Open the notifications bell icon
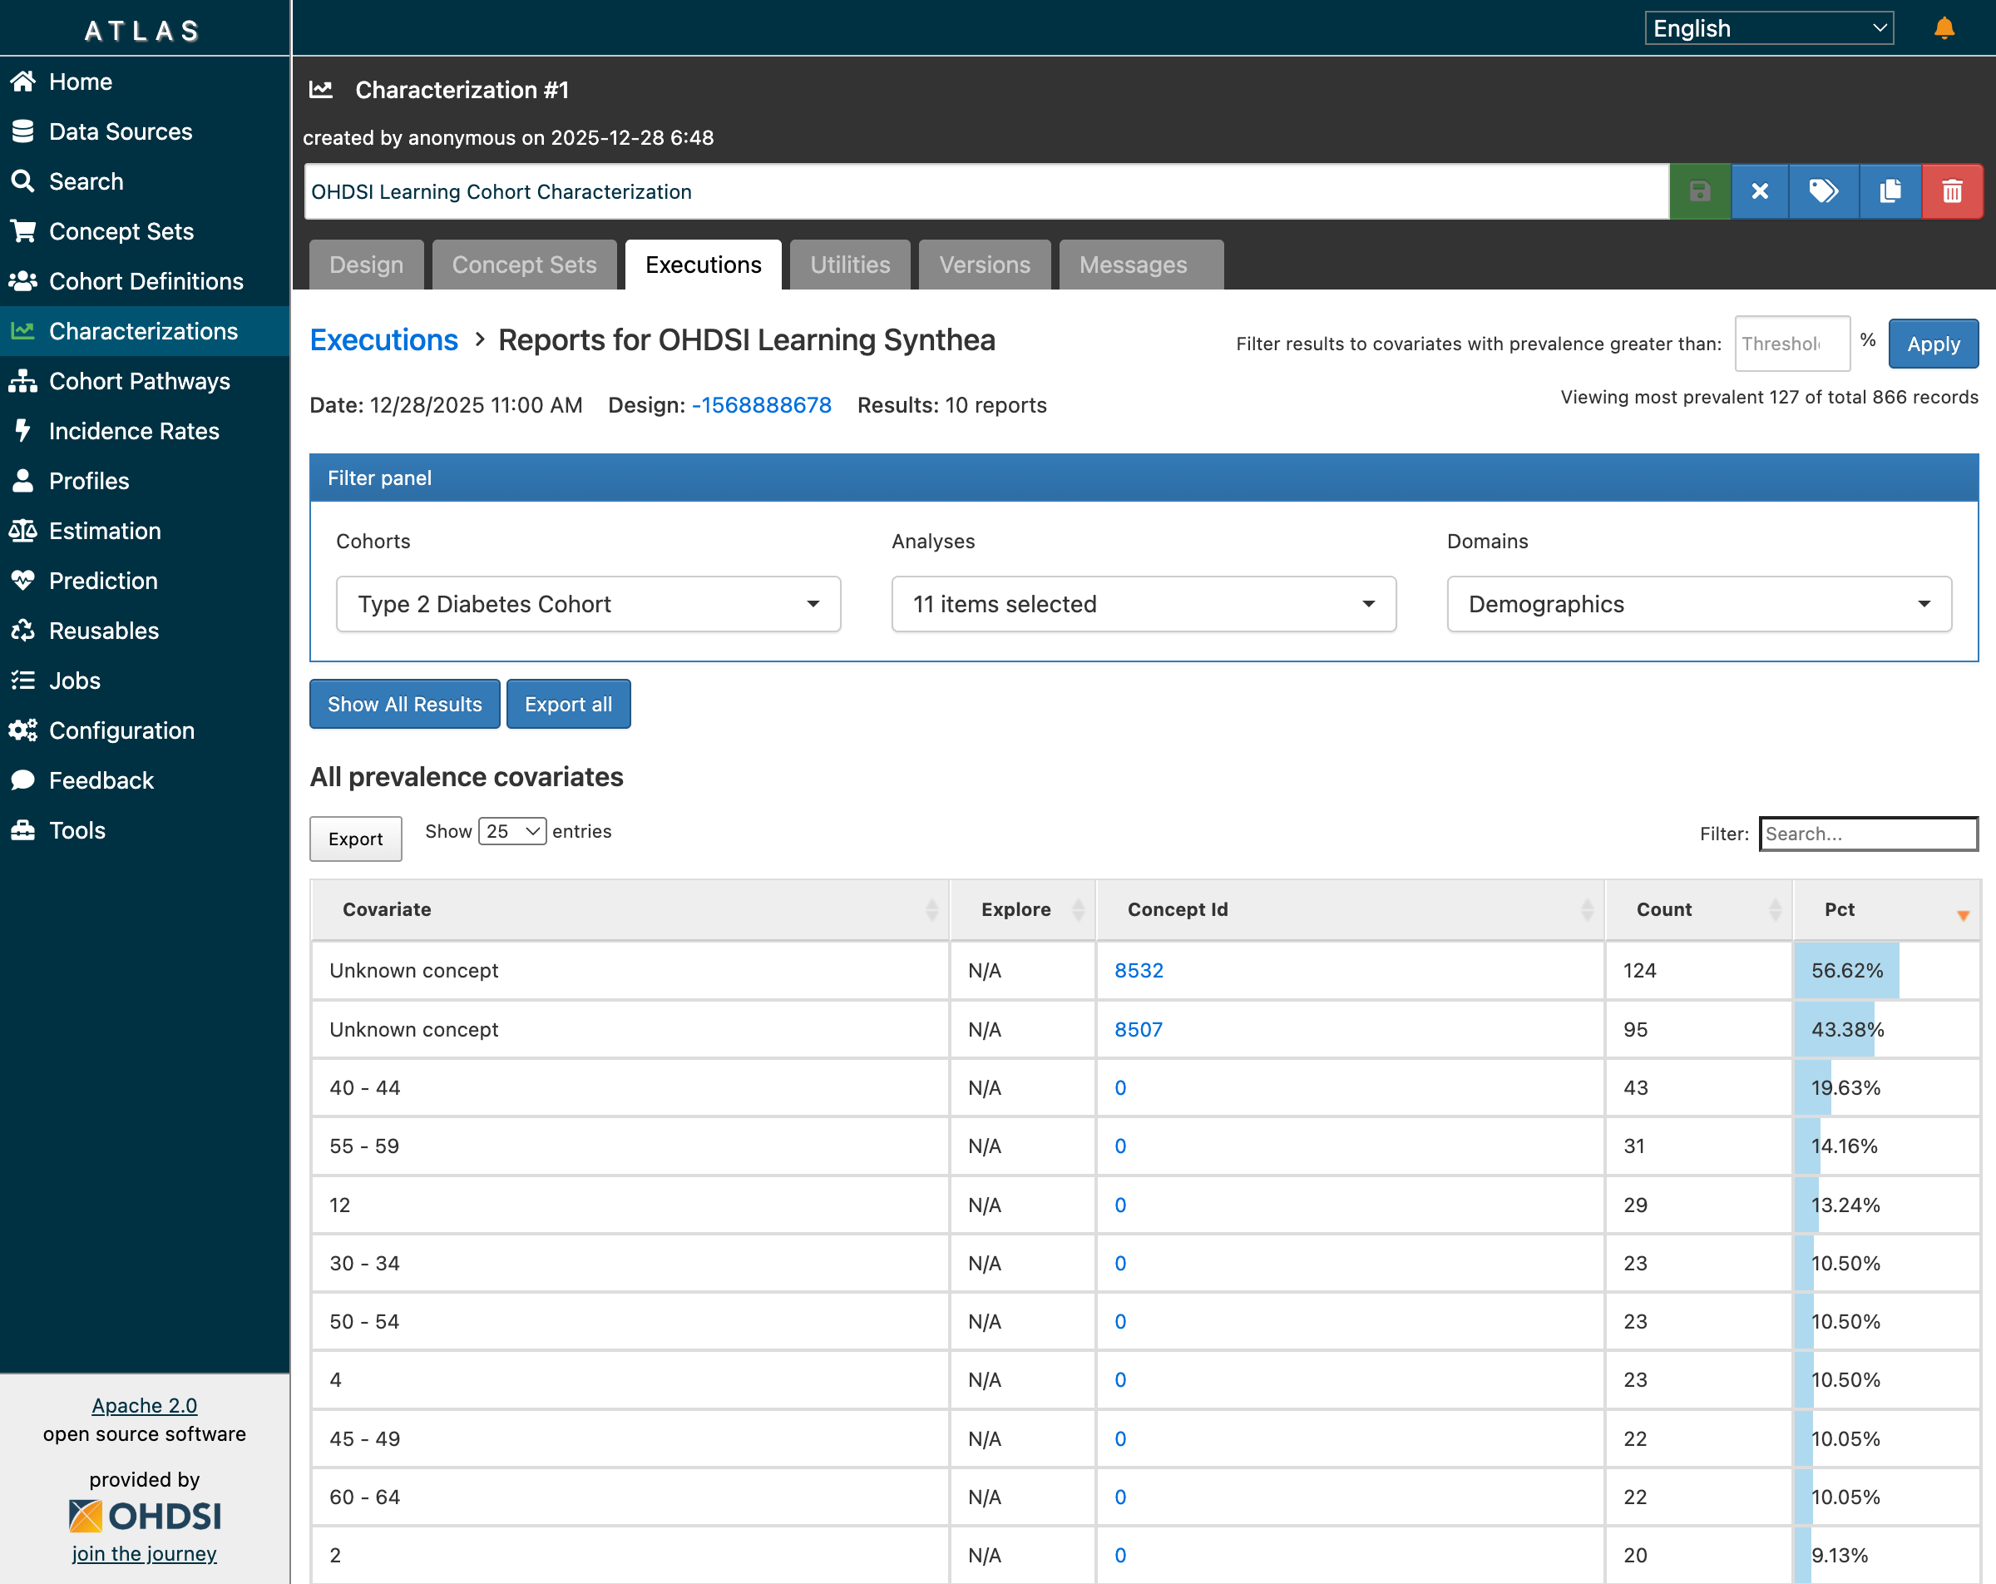This screenshot has width=1996, height=1584. point(1944,29)
